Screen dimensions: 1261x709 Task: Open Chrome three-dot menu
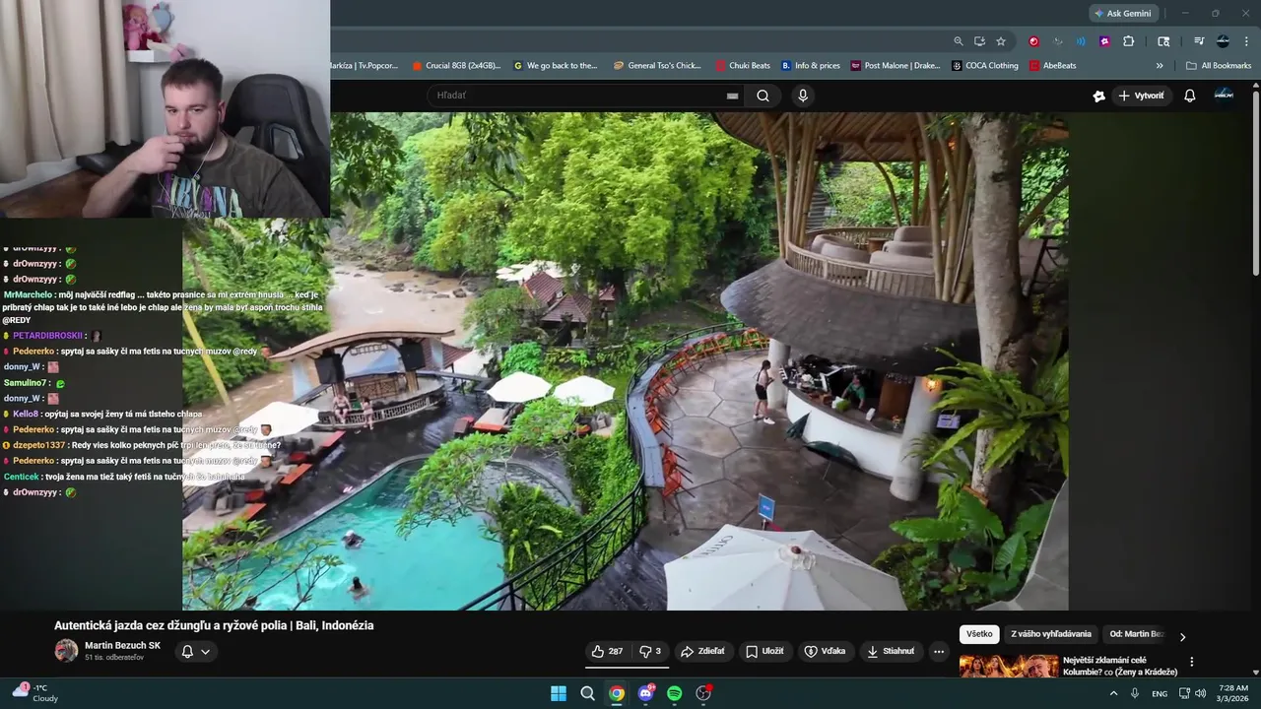pyautogui.click(x=1245, y=41)
